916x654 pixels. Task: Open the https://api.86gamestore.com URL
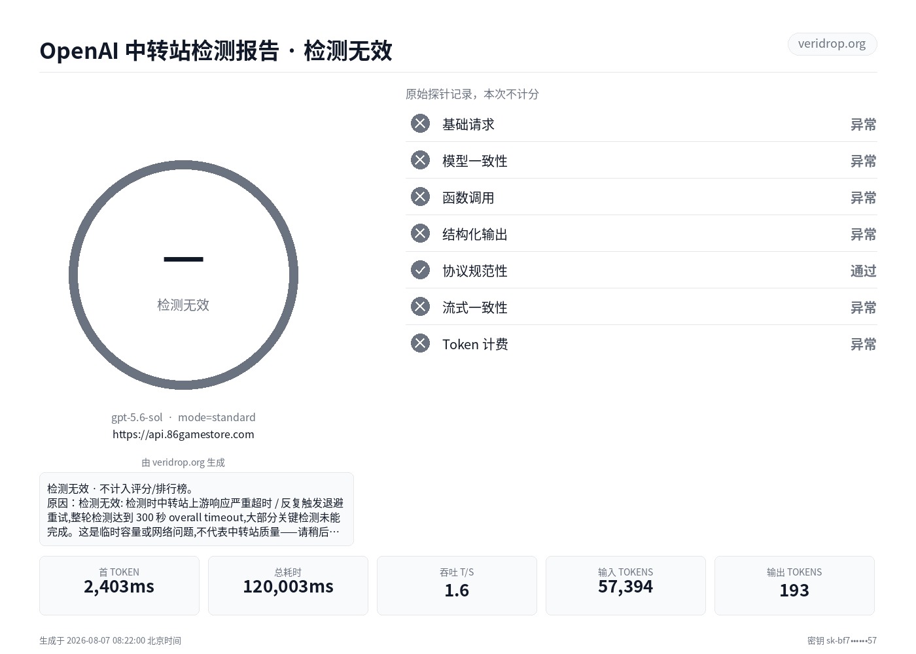(183, 434)
